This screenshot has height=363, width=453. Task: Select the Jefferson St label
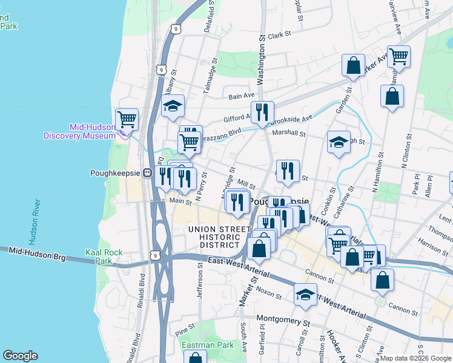(x=200, y=281)
